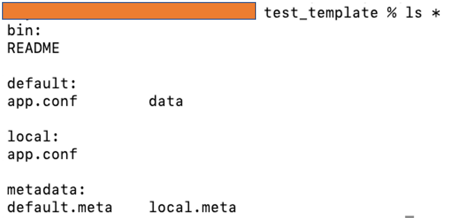This screenshot has height=218, width=449.
Task: Select app.conf under default
Action: click(42, 102)
